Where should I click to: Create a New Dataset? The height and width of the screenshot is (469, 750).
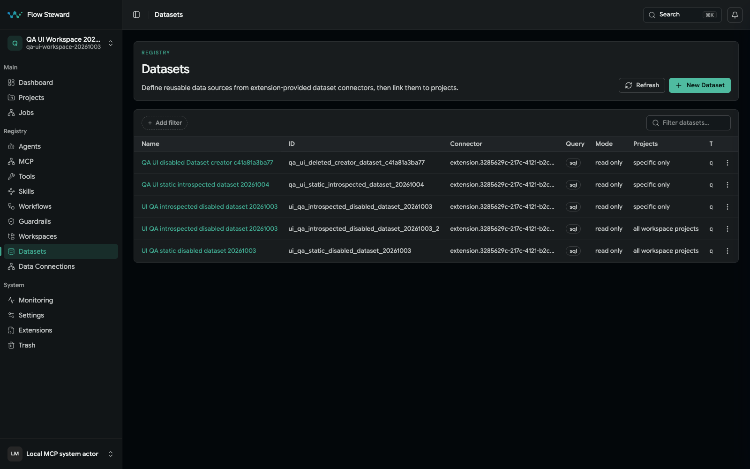point(700,85)
